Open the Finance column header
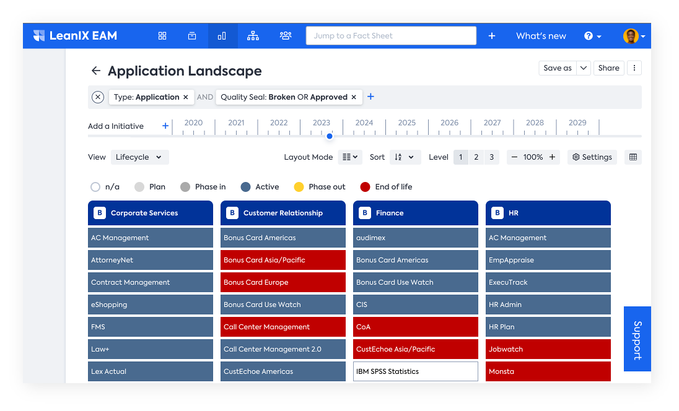The width and height of the screenshot is (679, 411). (415, 213)
